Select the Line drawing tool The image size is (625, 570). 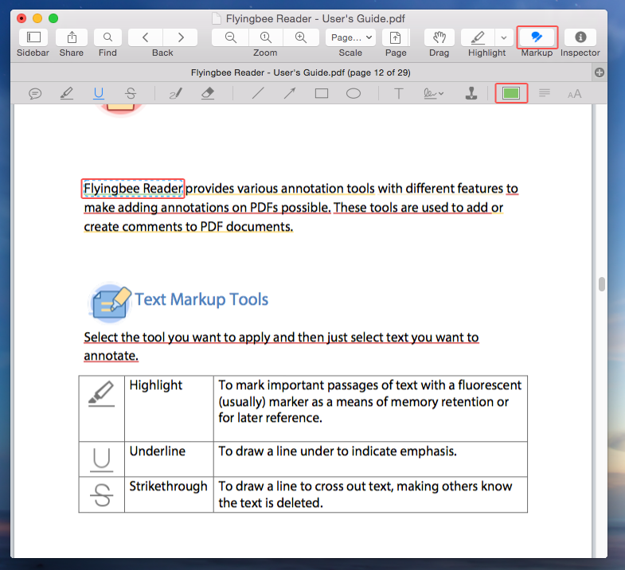[x=258, y=94]
